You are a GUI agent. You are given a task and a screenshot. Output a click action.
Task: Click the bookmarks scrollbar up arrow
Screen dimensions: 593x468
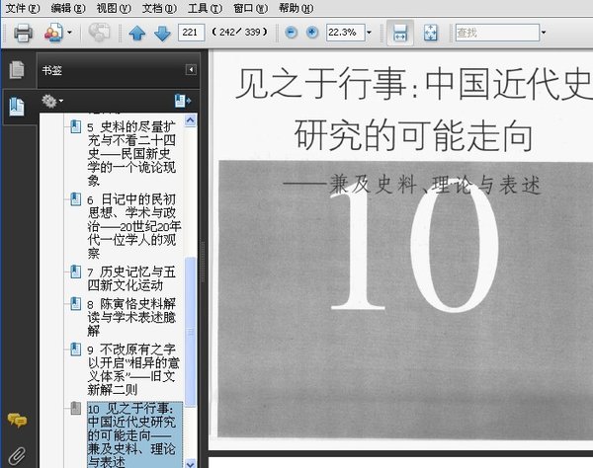(190, 120)
